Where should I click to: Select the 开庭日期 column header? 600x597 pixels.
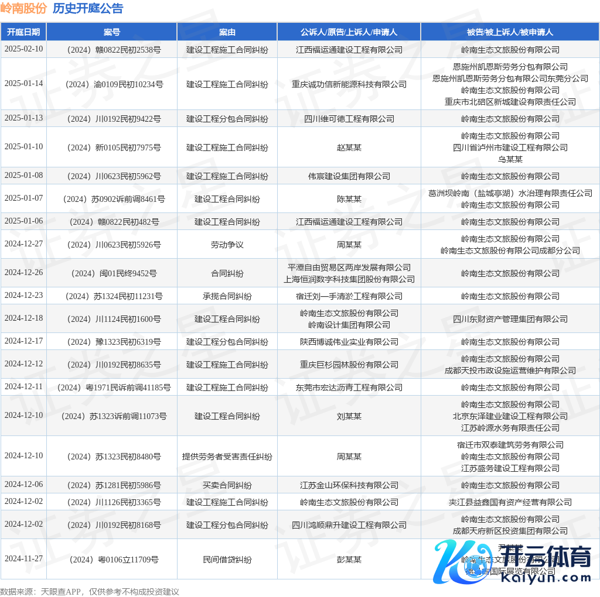23,32
